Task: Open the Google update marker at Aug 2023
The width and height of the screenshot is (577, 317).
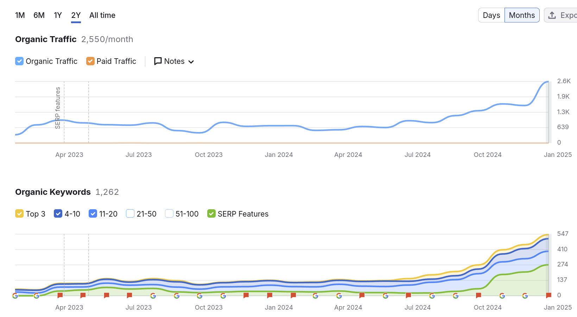Action: (x=153, y=296)
